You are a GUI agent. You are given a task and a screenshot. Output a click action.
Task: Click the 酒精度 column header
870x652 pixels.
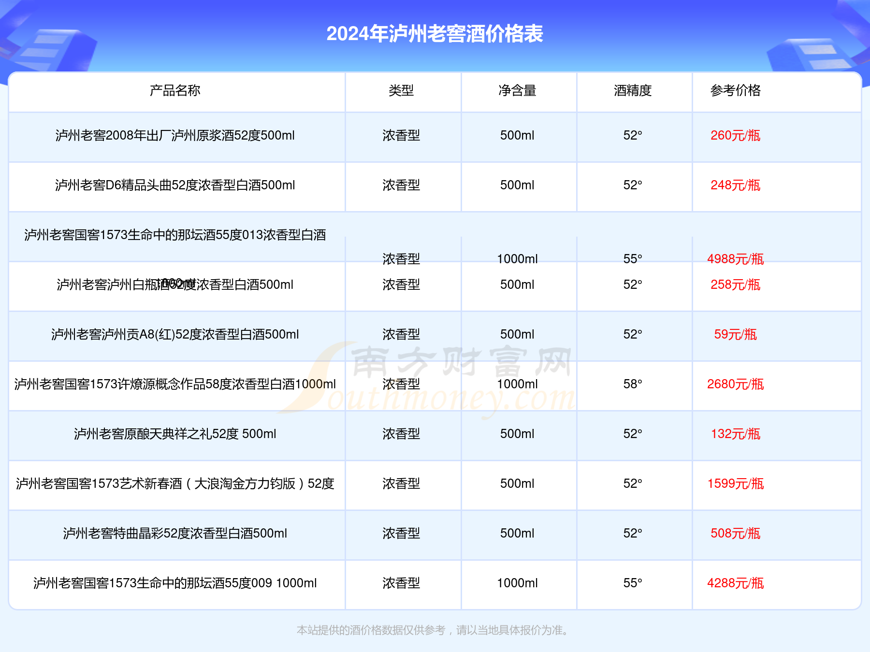click(633, 90)
